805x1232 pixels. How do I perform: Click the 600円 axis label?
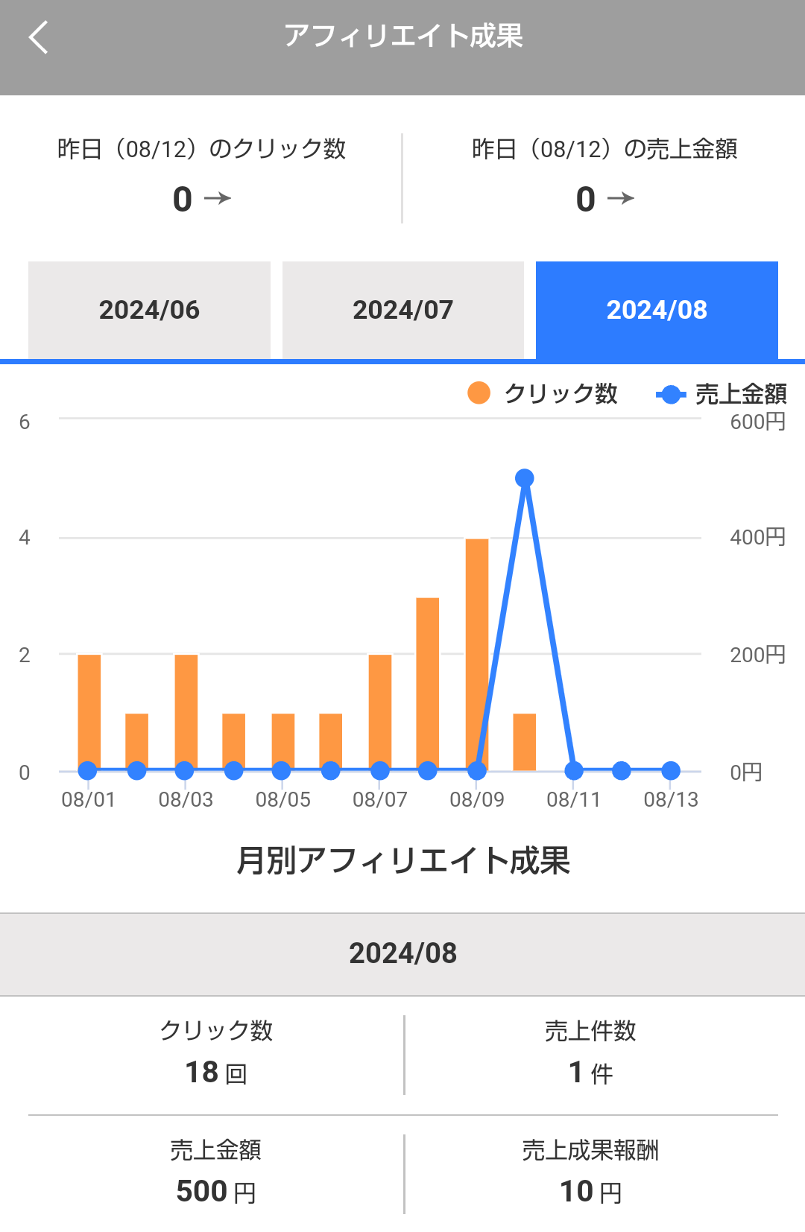click(758, 422)
